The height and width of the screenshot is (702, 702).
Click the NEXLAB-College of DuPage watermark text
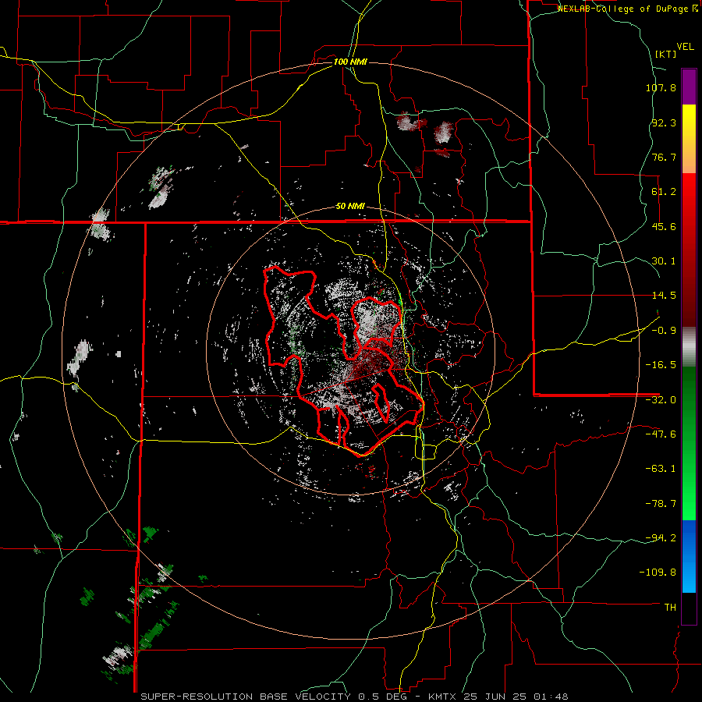(627, 9)
